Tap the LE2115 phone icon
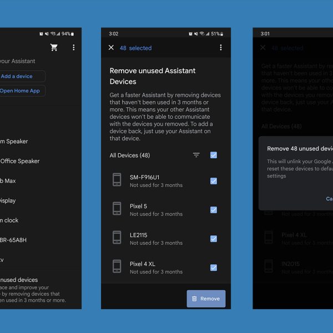This screenshot has width=333, height=333. click(x=117, y=238)
